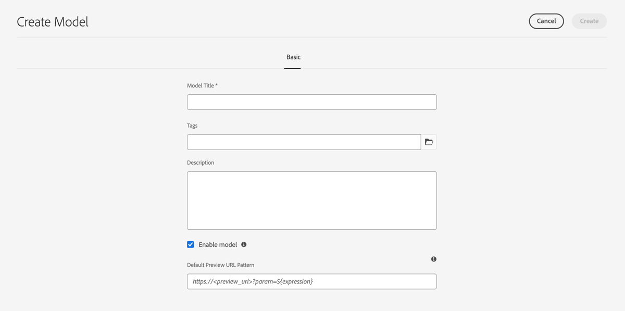The image size is (625, 311).
Task: Select the folder icon next to Tags field
Action: pos(429,142)
